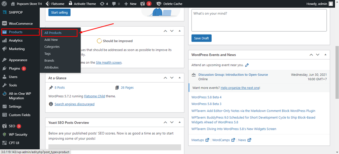Open the Flatsome Child theme link
Viewport: 339px width, 154px height.
94,96
